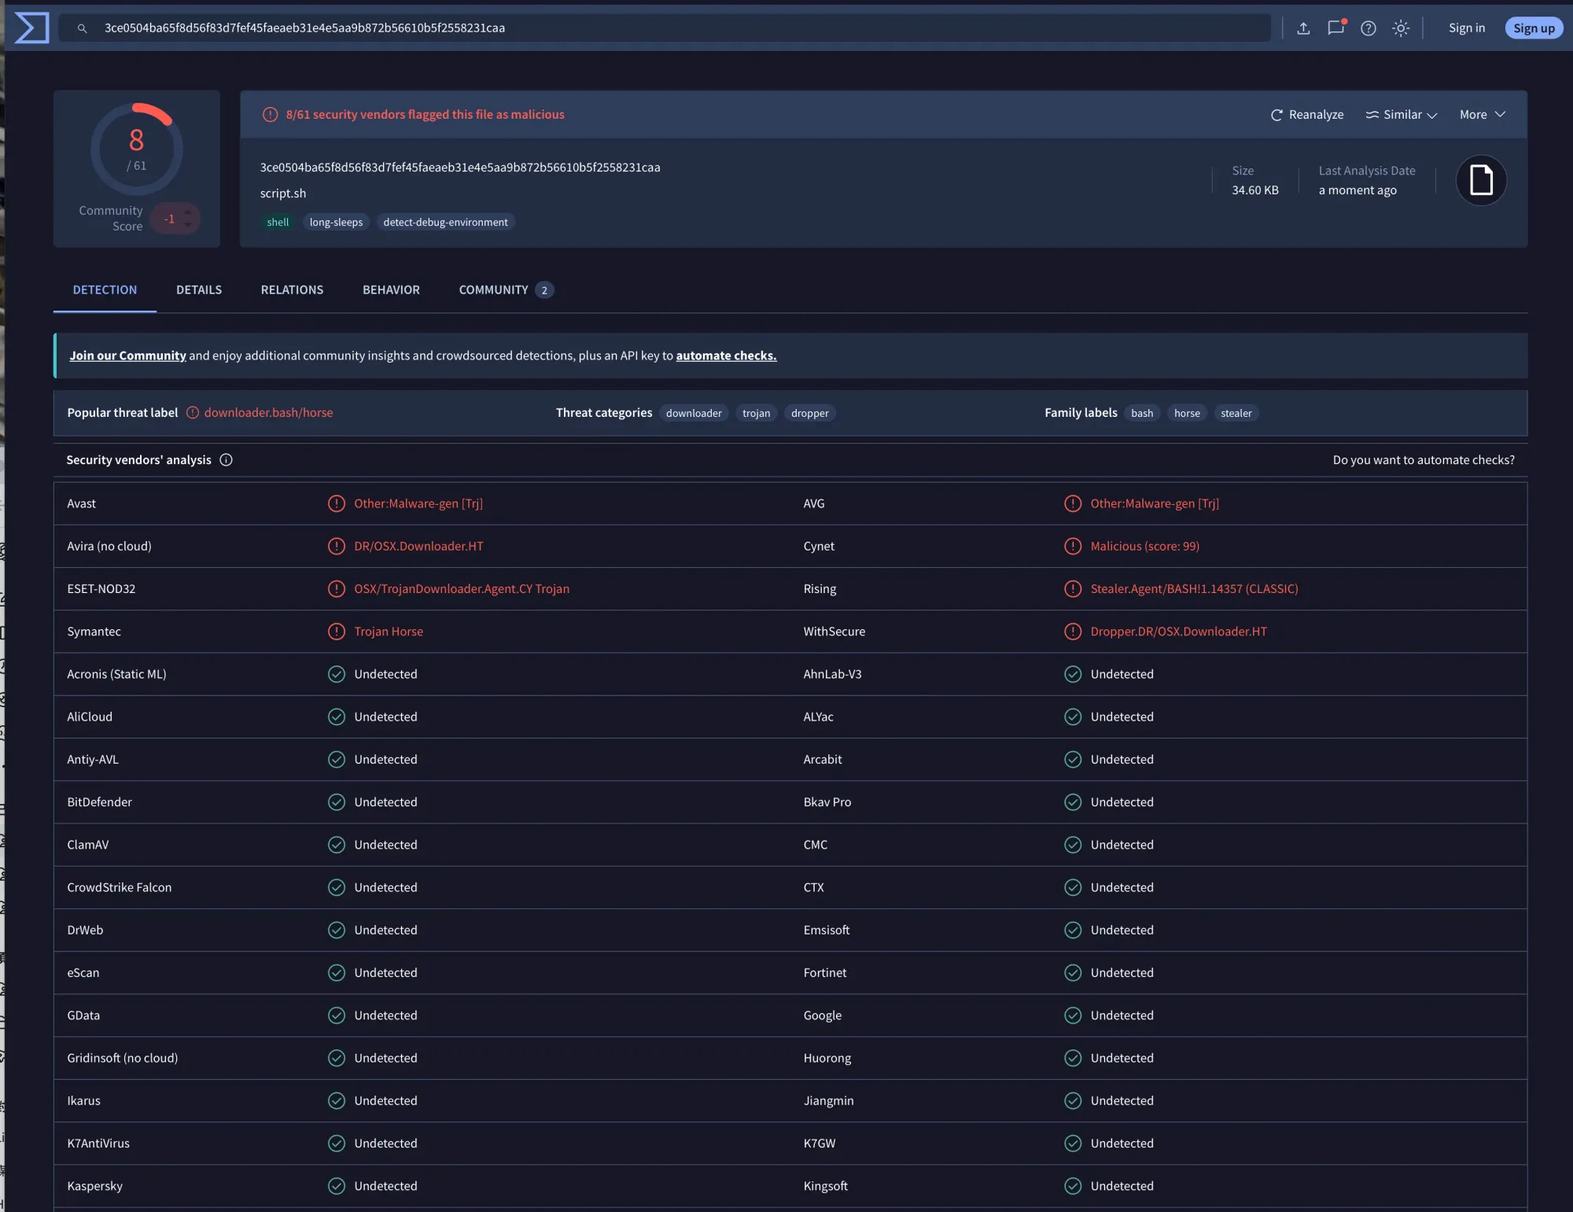Click the Sign in link
The width and height of the screenshot is (1573, 1212).
coord(1467,28)
